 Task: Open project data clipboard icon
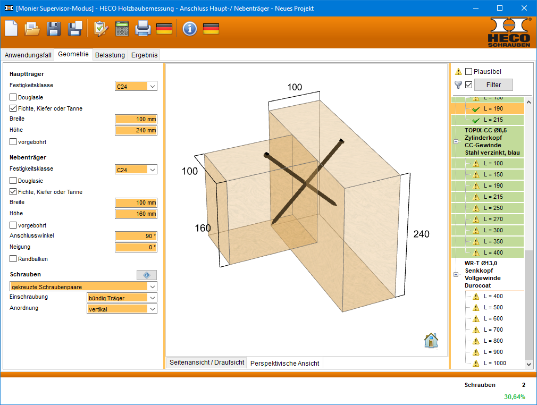tap(100, 29)
